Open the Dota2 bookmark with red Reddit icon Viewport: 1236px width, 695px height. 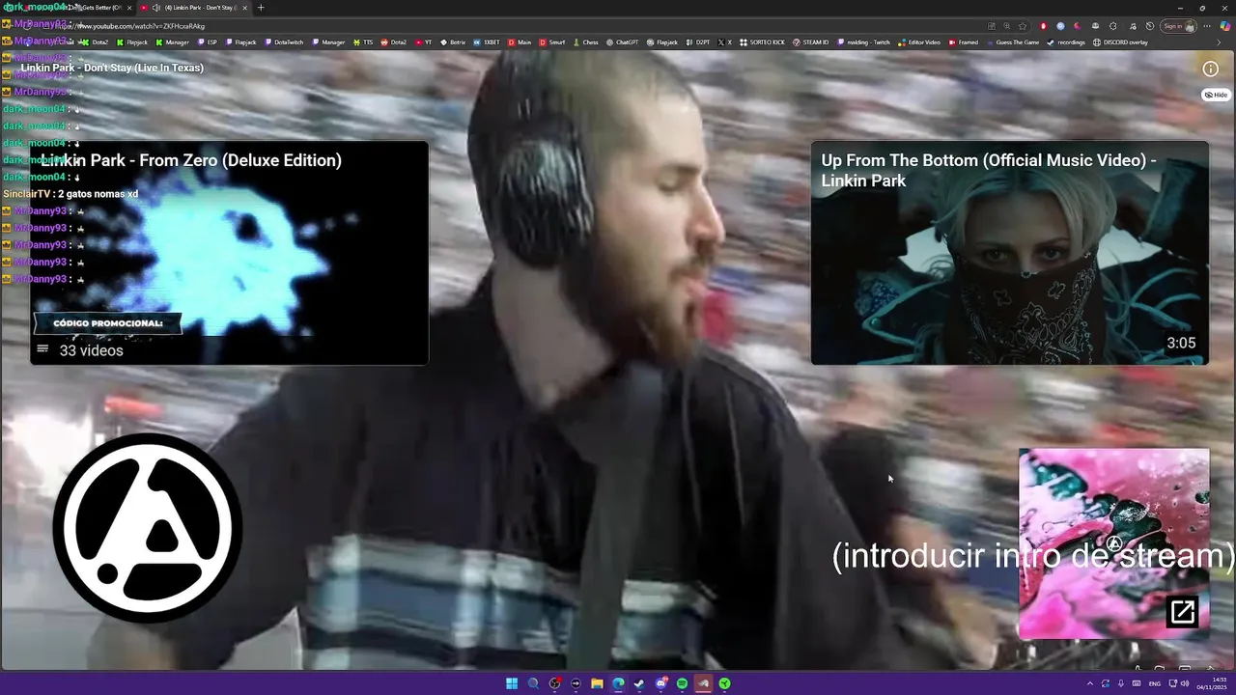tap(394, 42)
